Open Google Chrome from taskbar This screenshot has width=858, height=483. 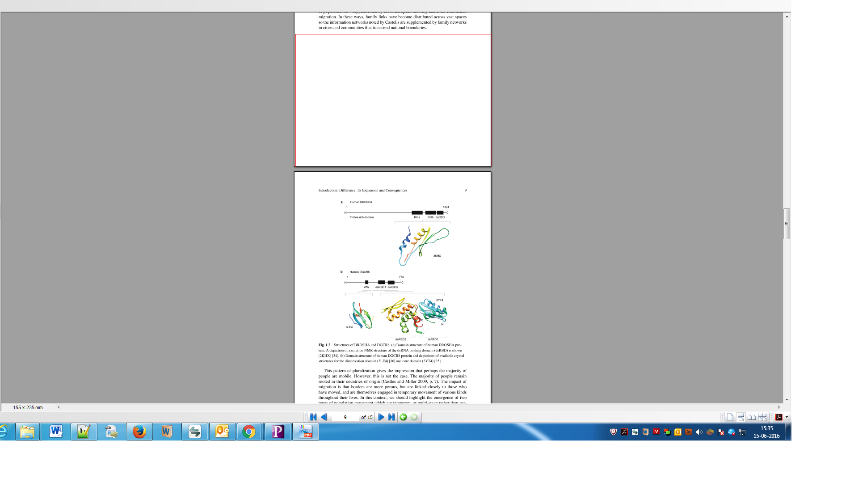pos(249,432)
